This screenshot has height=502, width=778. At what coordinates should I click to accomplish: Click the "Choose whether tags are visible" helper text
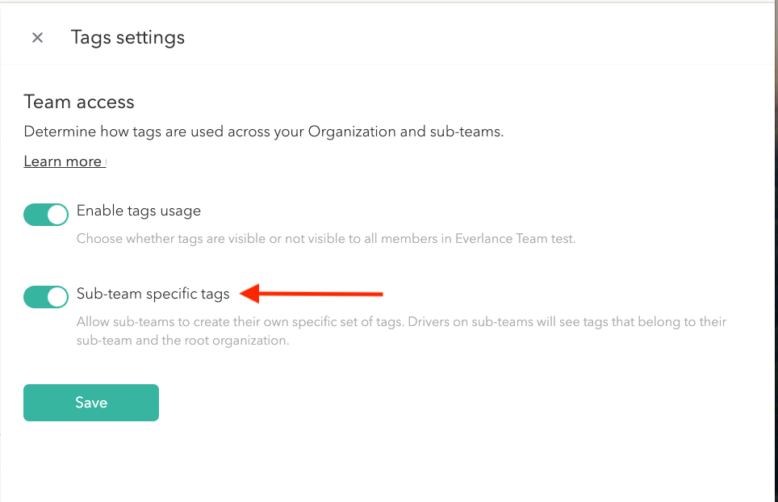[x=326, y=239]
